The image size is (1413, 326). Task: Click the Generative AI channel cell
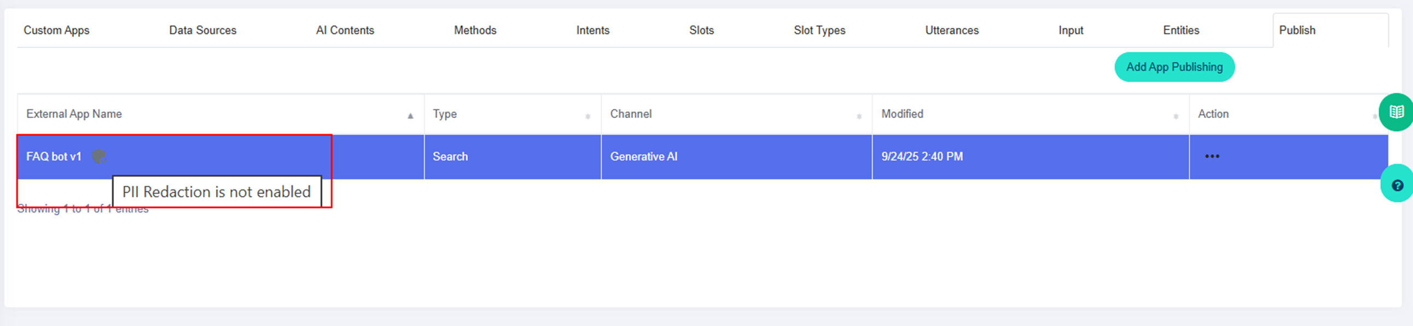(x=643, y=157)
